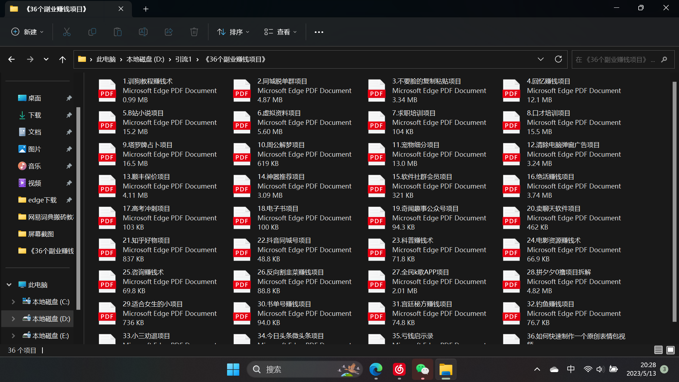
Task: Open the View (查看) dropdown
Action: 280,32
